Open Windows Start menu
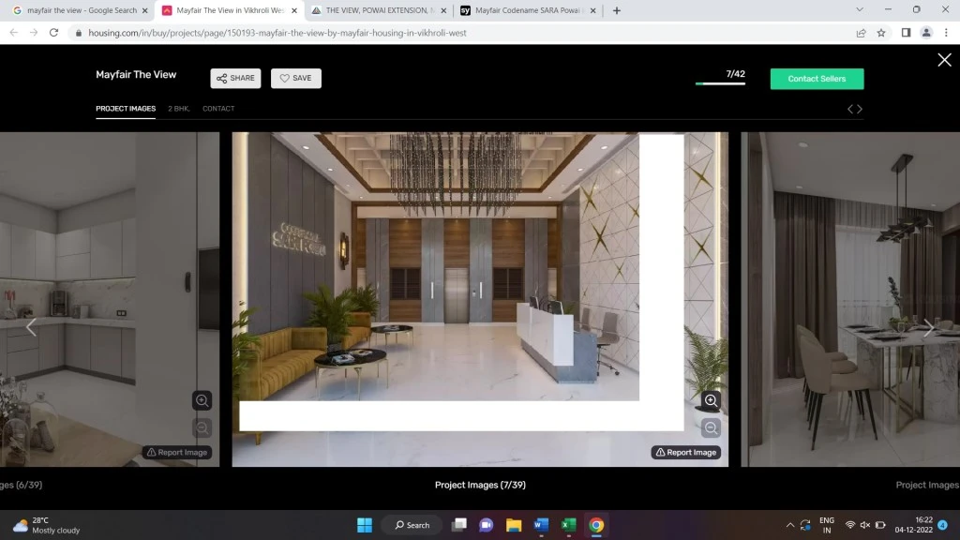Viewport: 960px width, 540px height. click(x=365, y=525)
